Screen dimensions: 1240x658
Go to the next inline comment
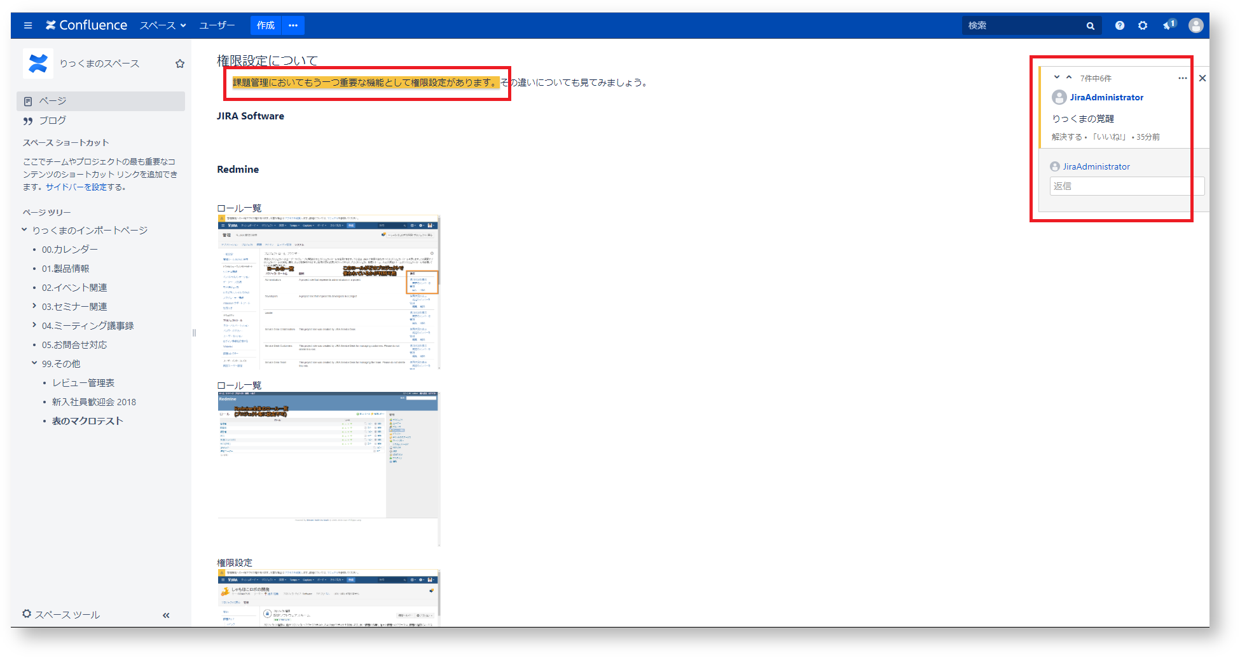click(x=1057, y=77)
